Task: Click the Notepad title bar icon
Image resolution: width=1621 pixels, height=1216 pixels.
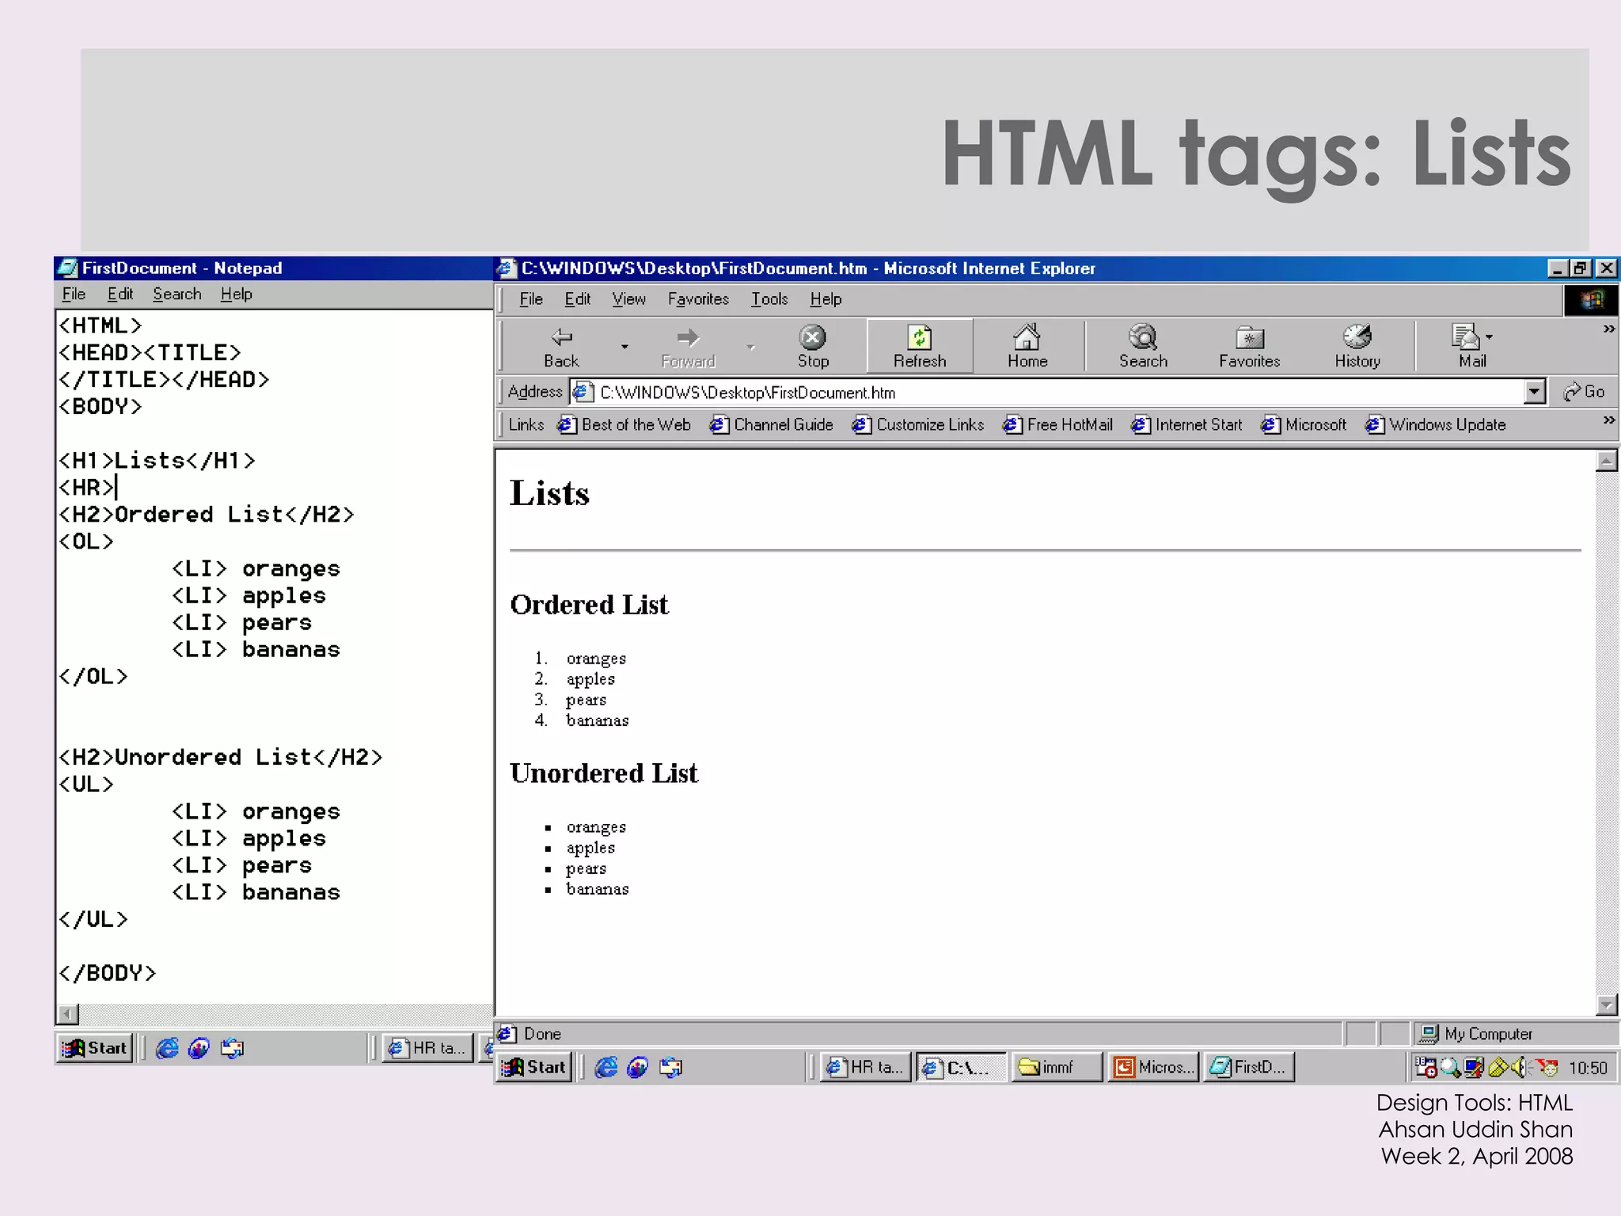Action: (68, 268)
